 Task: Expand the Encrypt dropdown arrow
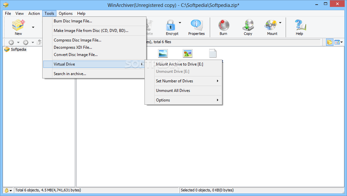[x=180, y=23]
